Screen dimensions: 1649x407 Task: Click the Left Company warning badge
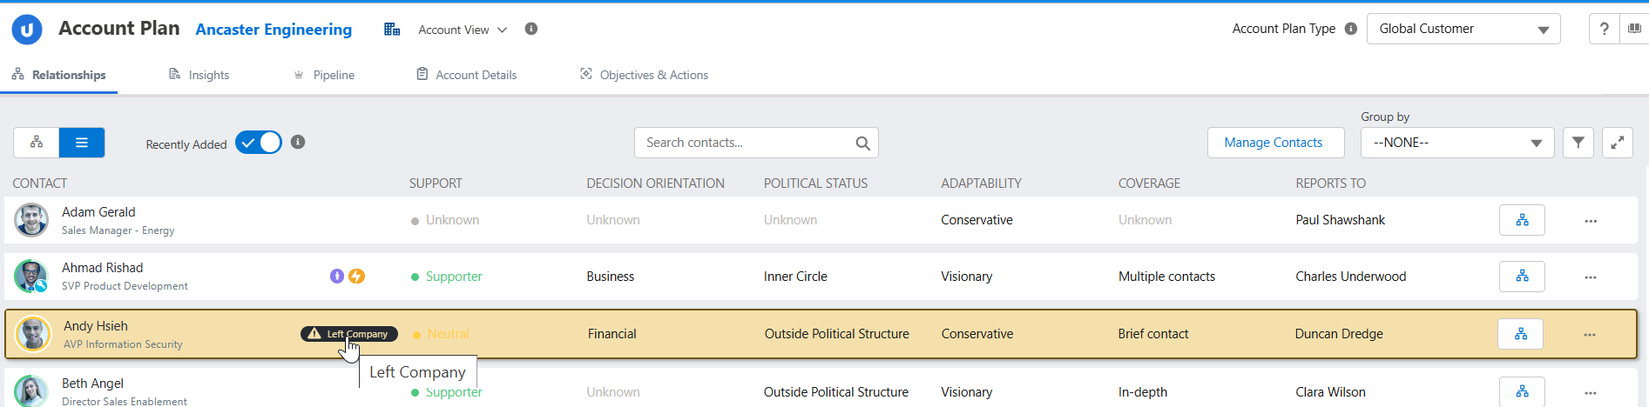[349, 334]
